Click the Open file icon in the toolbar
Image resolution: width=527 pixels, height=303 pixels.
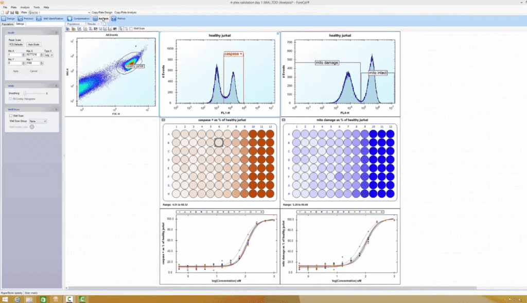coord(7,12)
